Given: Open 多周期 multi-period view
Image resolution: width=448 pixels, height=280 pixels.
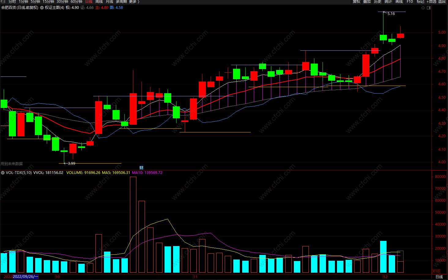Looking at the screenshot, I should click(x=121, y=2).
